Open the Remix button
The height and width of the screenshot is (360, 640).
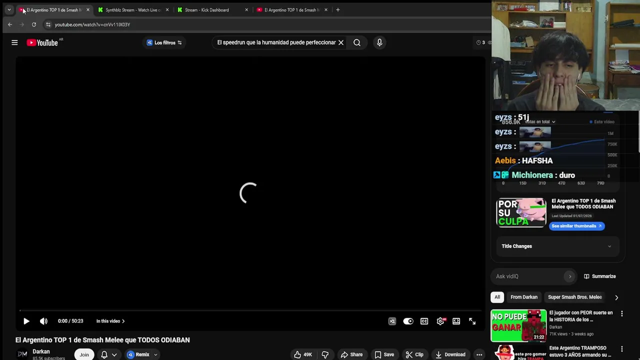coord(138,354)
